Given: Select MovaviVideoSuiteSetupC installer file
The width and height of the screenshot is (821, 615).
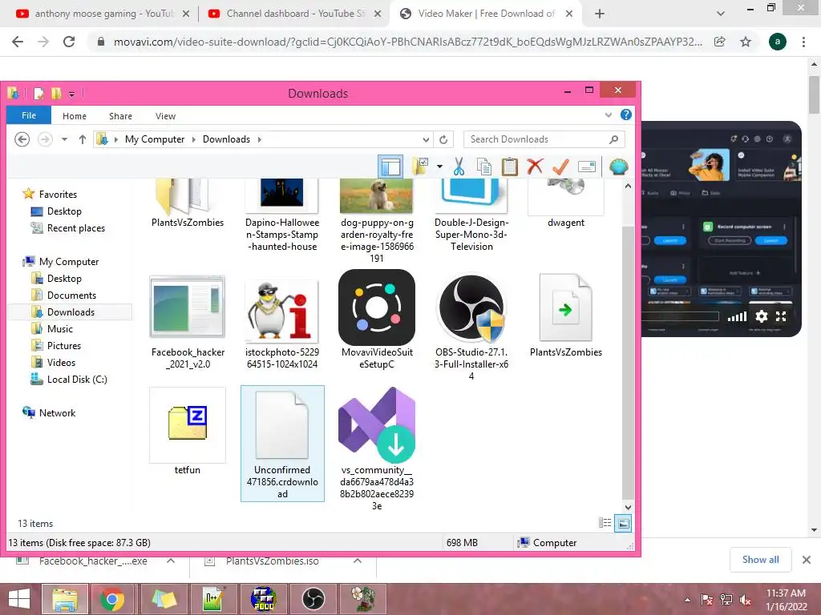Looking at the screenshot, I should pyautogui.click(x=377, y=320).
